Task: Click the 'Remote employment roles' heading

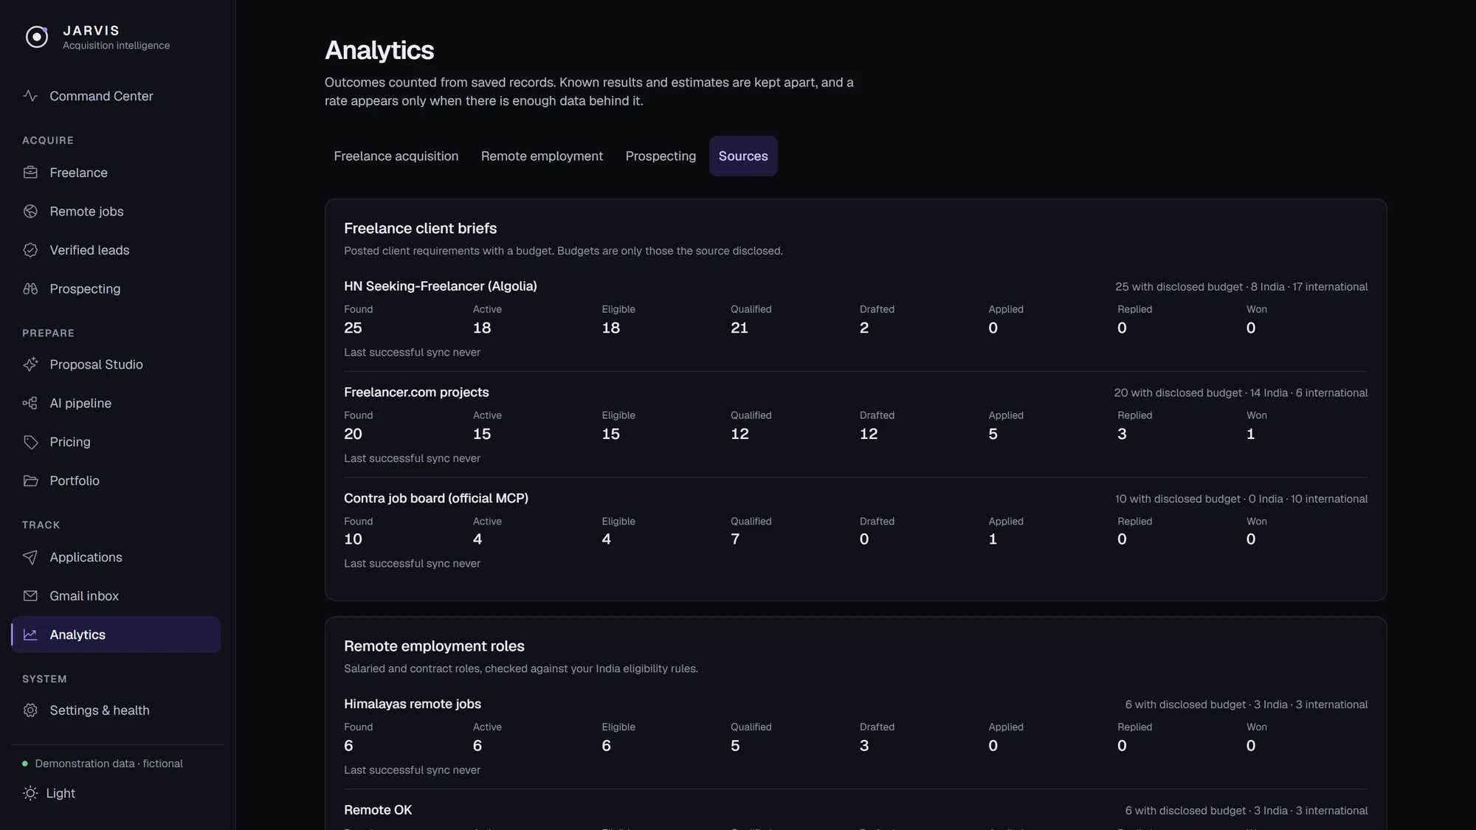Action: [x=434, y=646]
